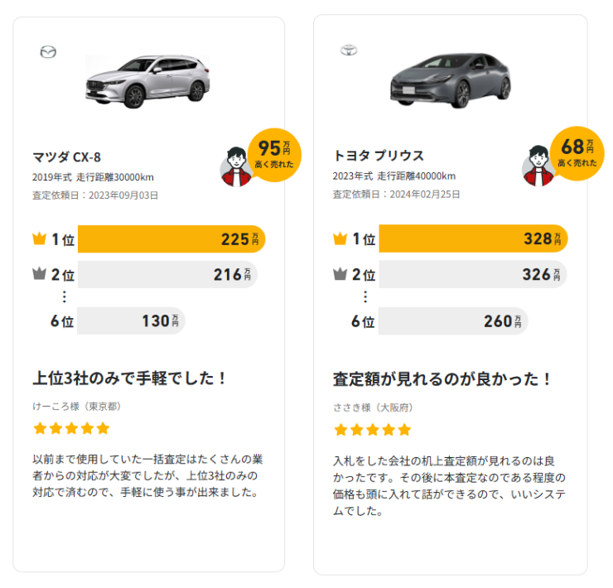Click the 95万円 高く売れた badge
Viewport: 613px width, 588px height.
[275, 152]
